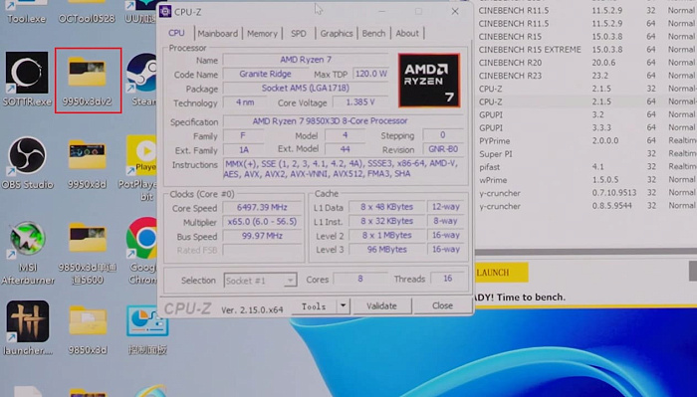This screenshot has height=397, width=697.
Task: Switch to the Mainboard tab
Action: [218, 33]
